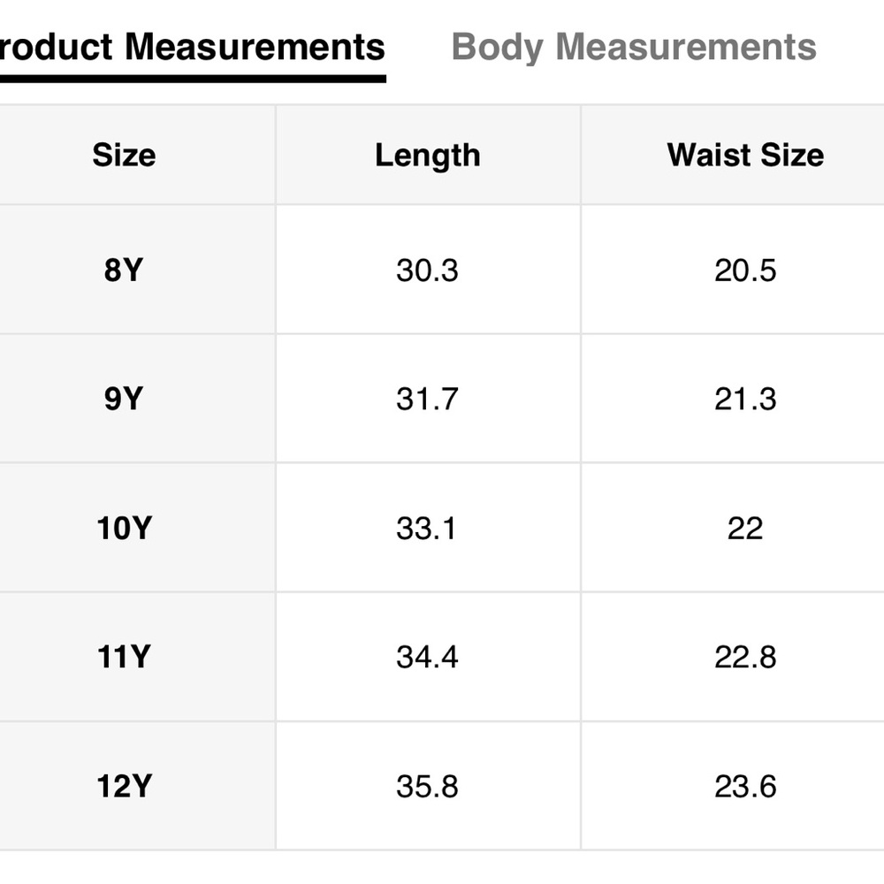Click the 33.1 length value for 10Y
This screenshot has width=884, height=884.
426,529
